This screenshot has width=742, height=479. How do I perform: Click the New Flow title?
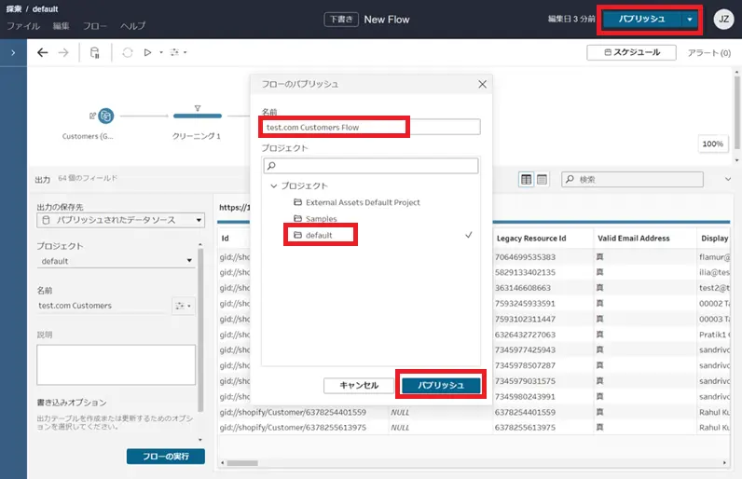point(387,20)
